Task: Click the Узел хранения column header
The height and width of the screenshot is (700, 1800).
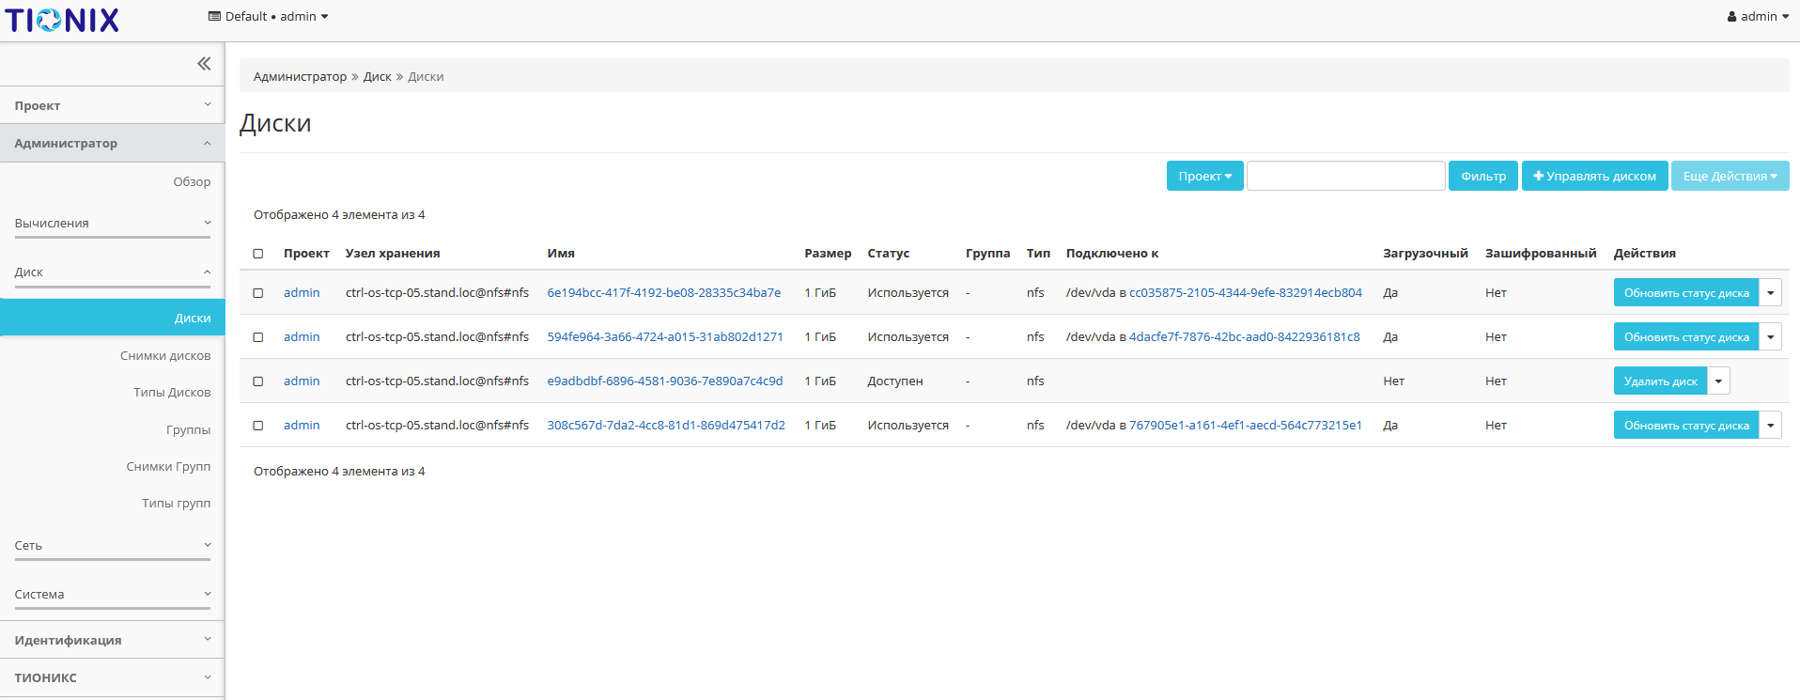Action: [393, 253]
